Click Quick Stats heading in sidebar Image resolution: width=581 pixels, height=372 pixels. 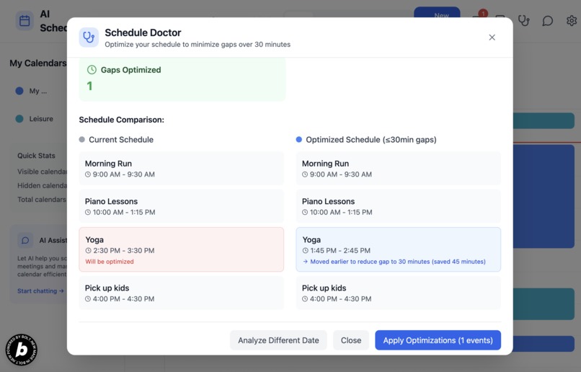coord(36,156)
